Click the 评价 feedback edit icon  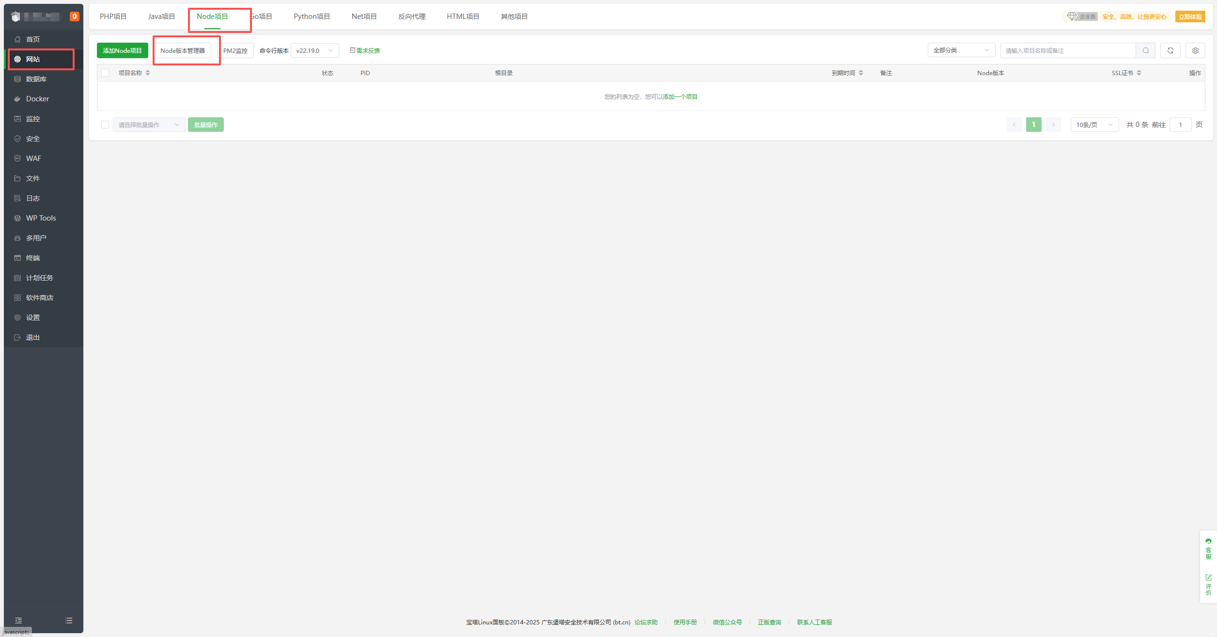pos(1208,584)
